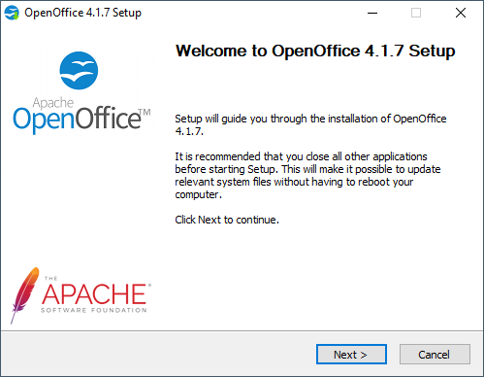This screenshot has height=377, width=484.
Task: Click the 'Click Next to continue.' text
Action: click(227, 220)
